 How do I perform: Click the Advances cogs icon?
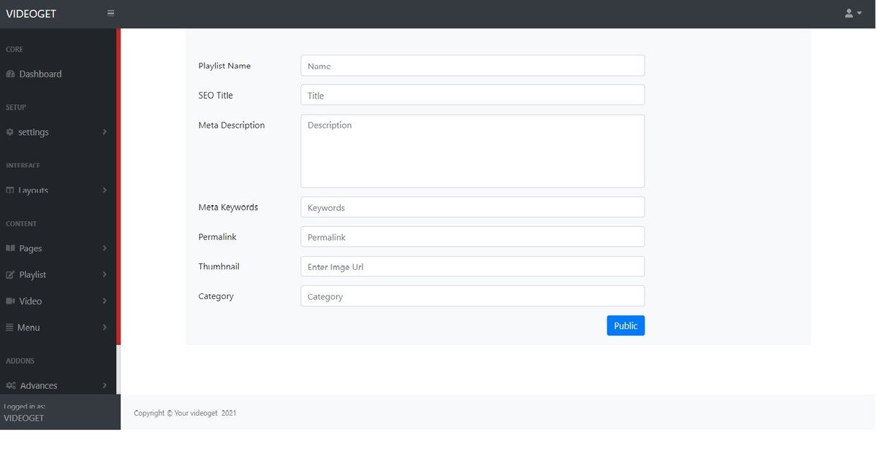(x=11, y=385)
